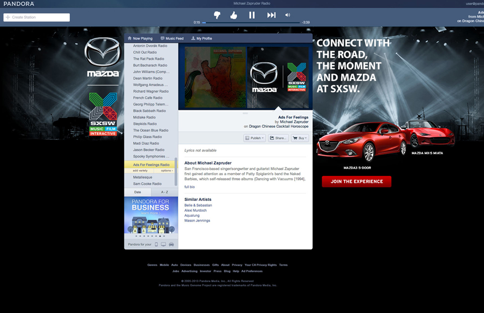Open similar artist Alexi Murdoch
484x313 pixels.
(196, 210)
